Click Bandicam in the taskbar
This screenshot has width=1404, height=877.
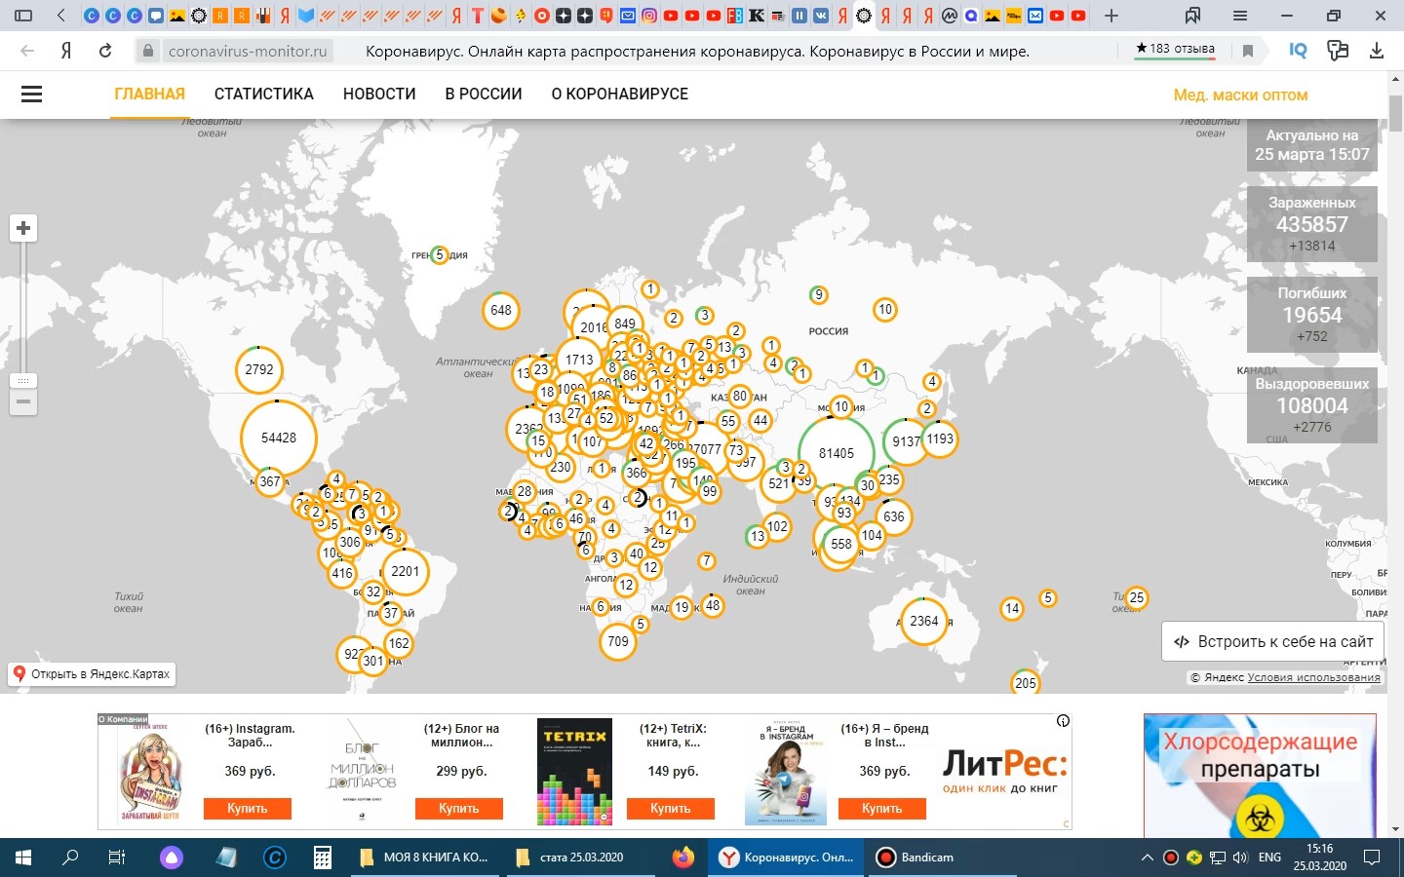pyautogui.click(x=916, y=858)
